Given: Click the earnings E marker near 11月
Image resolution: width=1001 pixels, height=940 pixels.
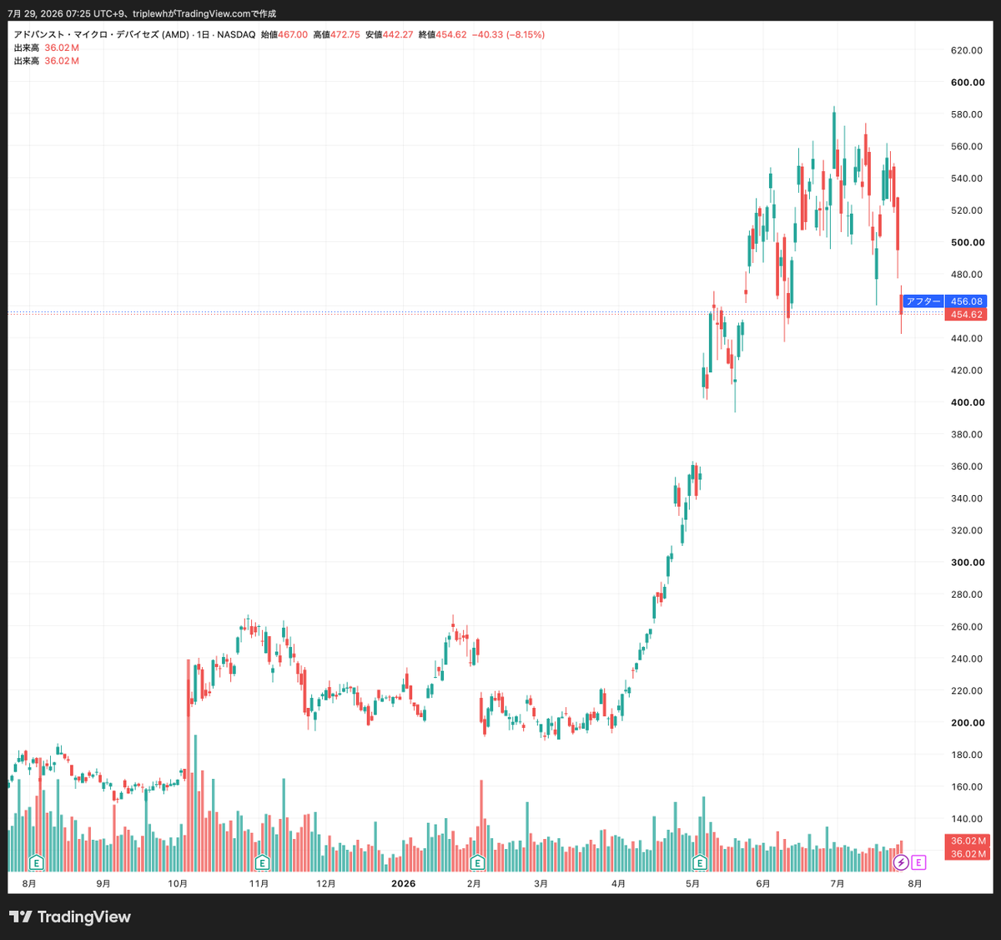Looking at the screenshot, I should 262,862.
